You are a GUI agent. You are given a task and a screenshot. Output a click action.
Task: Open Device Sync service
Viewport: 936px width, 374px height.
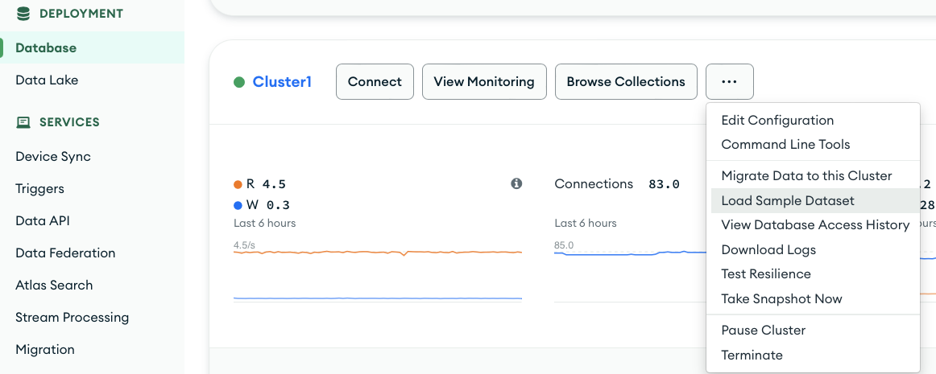pos(53,156)
